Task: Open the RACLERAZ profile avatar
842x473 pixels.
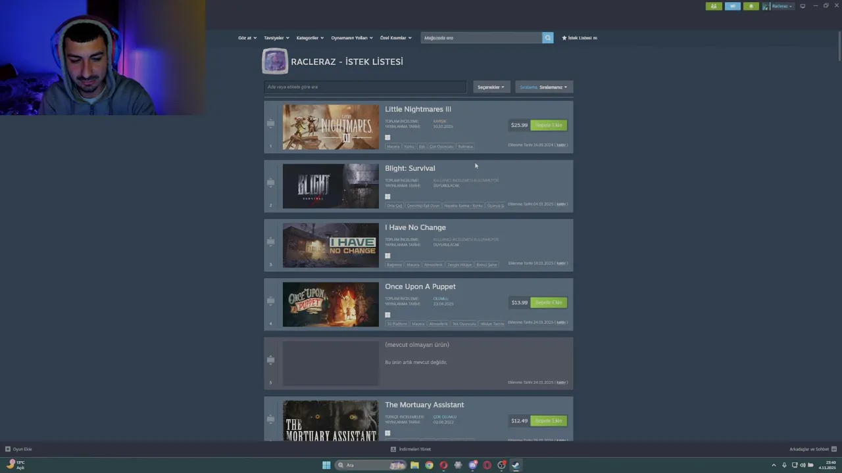Action: [x=275, y=61]
